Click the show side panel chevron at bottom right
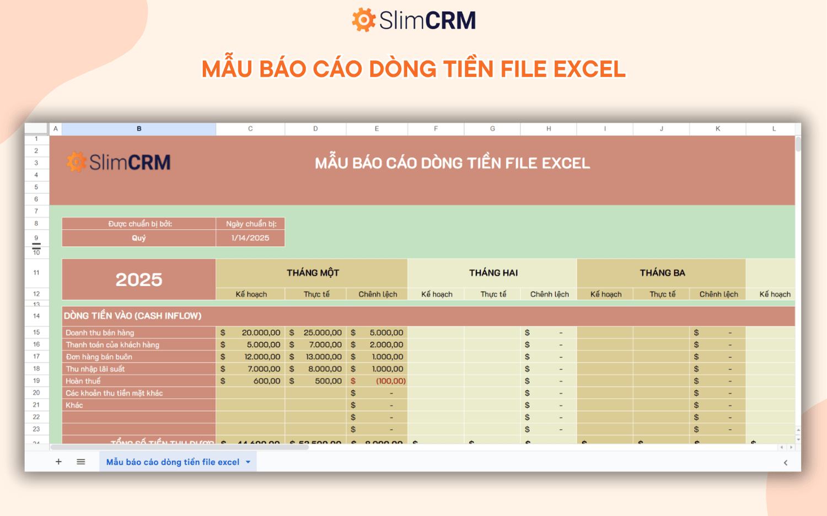 tap(785, 463)
